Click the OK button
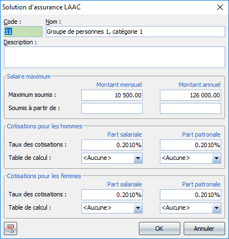The width and height of the screenshot is (229, 239). [159, 228]
